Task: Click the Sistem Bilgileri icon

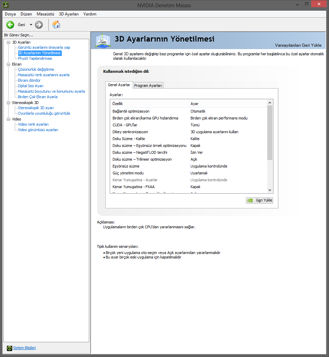Action: pyautogui.click(x=9, y=348)
